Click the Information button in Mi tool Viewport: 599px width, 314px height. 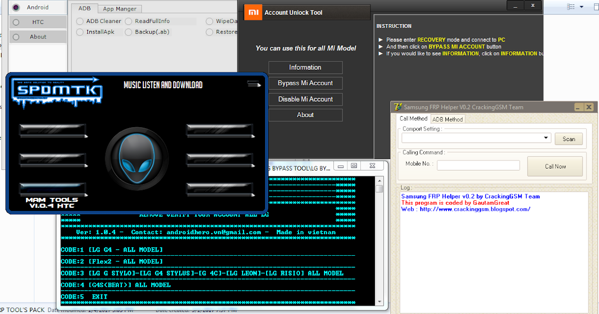tap(305, 67)
